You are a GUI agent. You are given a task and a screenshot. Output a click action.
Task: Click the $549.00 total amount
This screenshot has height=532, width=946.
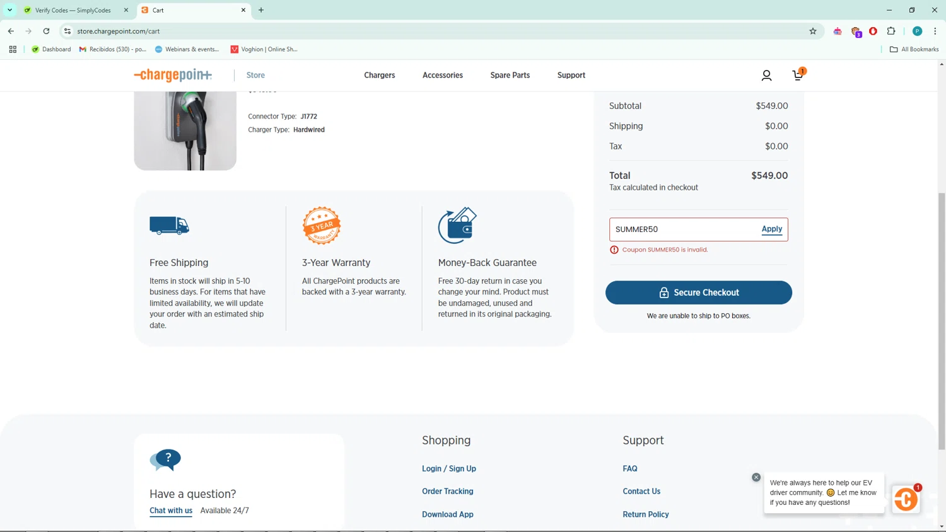coord(769,176)
